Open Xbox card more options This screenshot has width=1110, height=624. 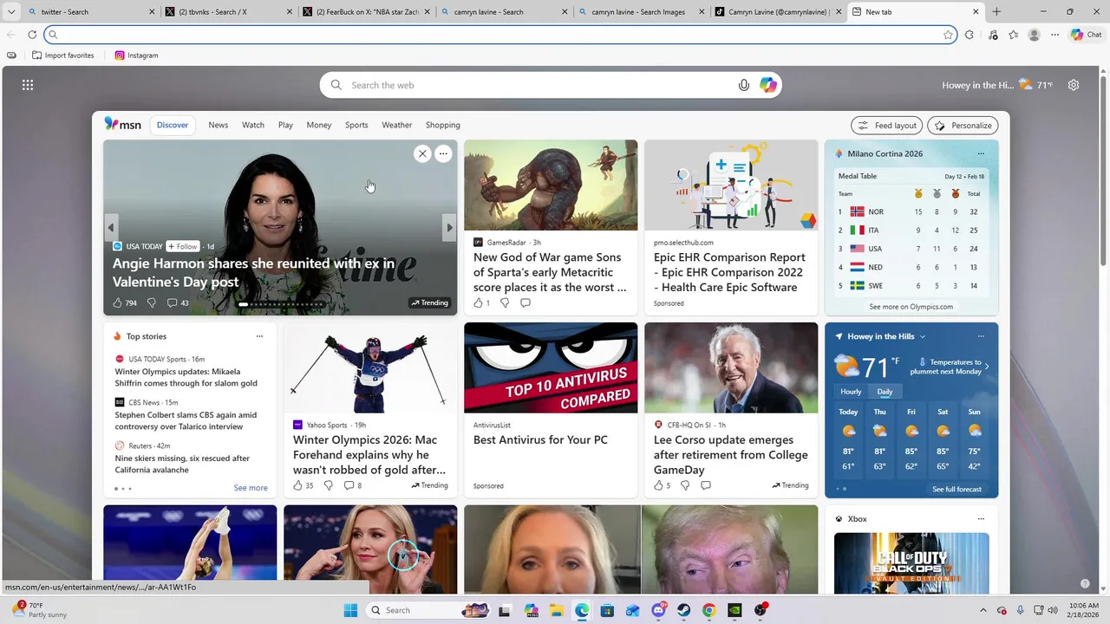(x=981, y=518)
